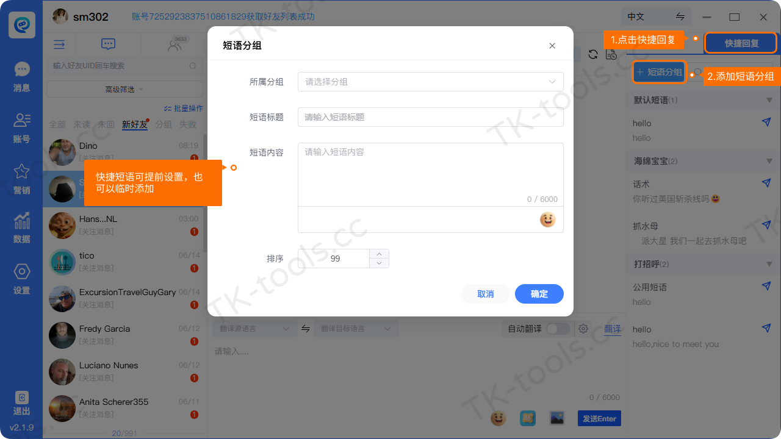781x439 pixels.
Task: Collapse the 默认短语 group
Action: point(769,100)
